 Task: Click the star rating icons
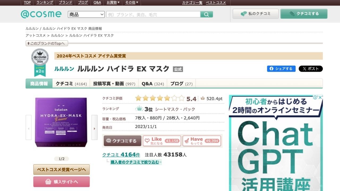[x=160, y=98]
